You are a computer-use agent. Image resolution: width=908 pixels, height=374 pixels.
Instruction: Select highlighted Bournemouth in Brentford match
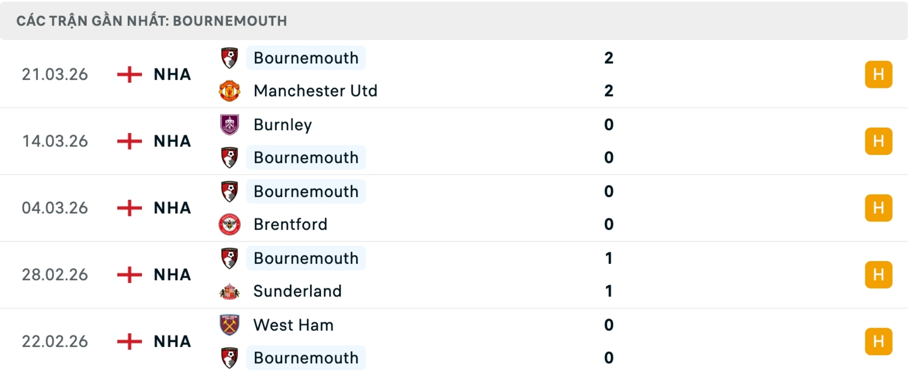[306, 192]
